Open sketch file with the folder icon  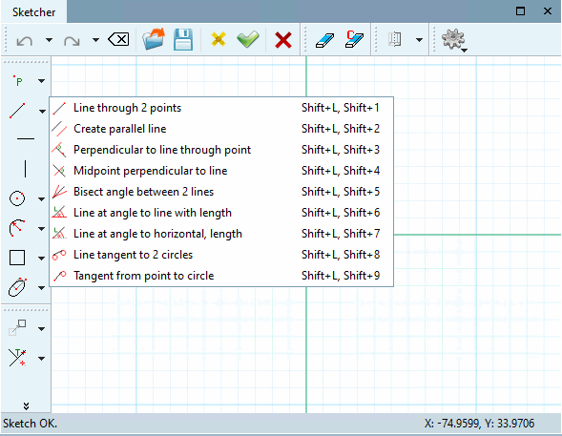pos(154,39)
